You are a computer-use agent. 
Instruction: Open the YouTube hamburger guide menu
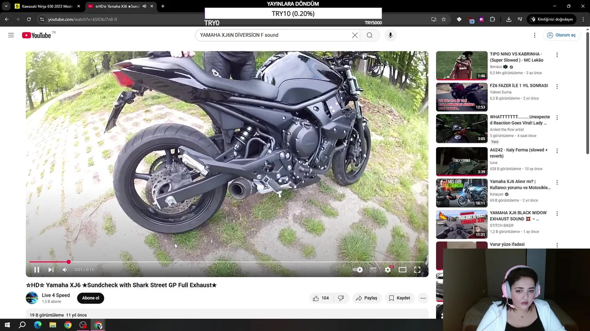tap(11, 35)
